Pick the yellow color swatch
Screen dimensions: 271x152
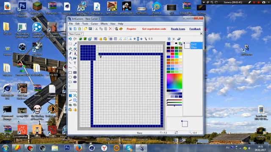180,54
